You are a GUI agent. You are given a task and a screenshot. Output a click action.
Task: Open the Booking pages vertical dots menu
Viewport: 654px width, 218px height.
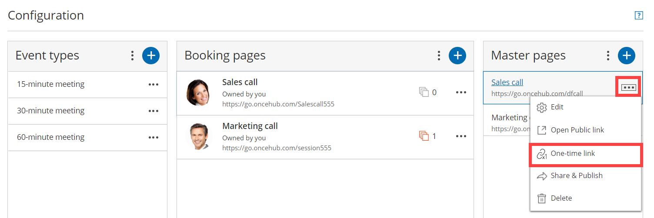(439, 56)
